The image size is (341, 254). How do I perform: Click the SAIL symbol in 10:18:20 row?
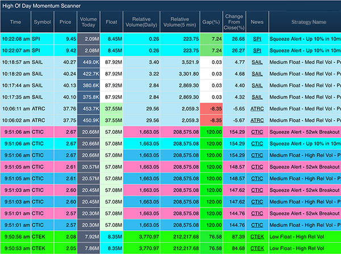tap(37, 74)
